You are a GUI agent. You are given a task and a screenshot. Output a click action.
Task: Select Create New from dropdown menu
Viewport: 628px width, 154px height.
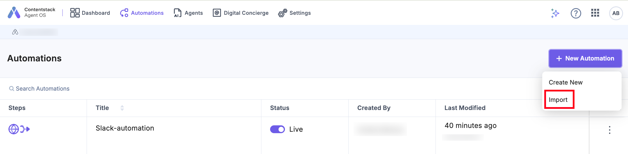tap(565, 82)
